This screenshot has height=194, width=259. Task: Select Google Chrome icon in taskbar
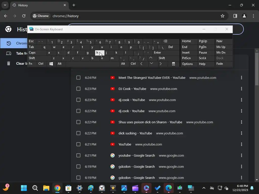coord(57,188)
